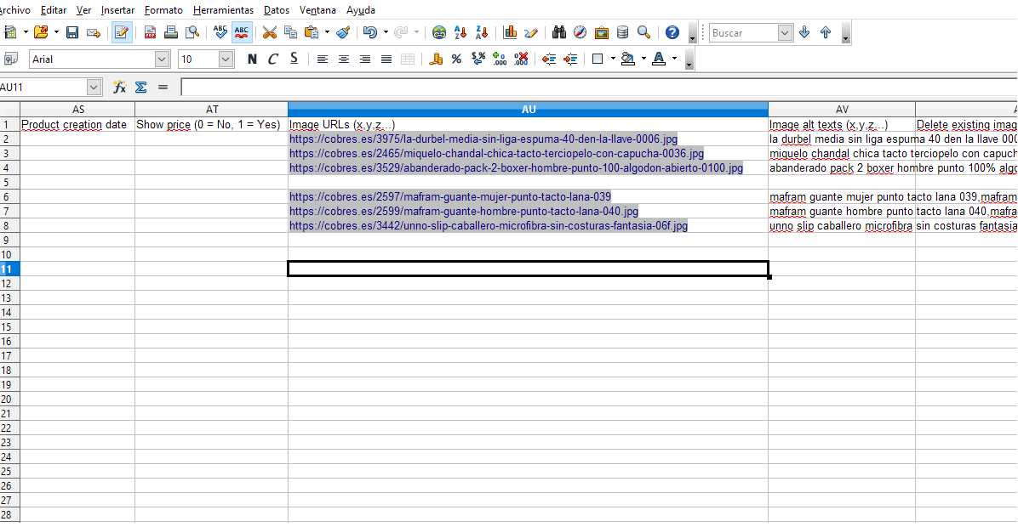The height and width of the screenshot is (527, 1018).
Task: Apply percent number format
Action: click(x=456, y=59)
